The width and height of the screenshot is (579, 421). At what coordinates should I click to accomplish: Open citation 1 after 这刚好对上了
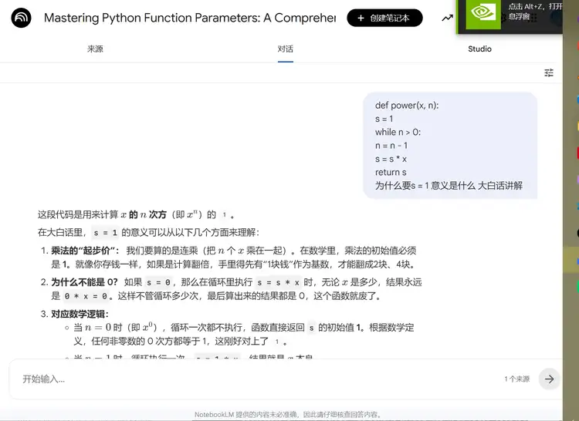coord(276,342)
